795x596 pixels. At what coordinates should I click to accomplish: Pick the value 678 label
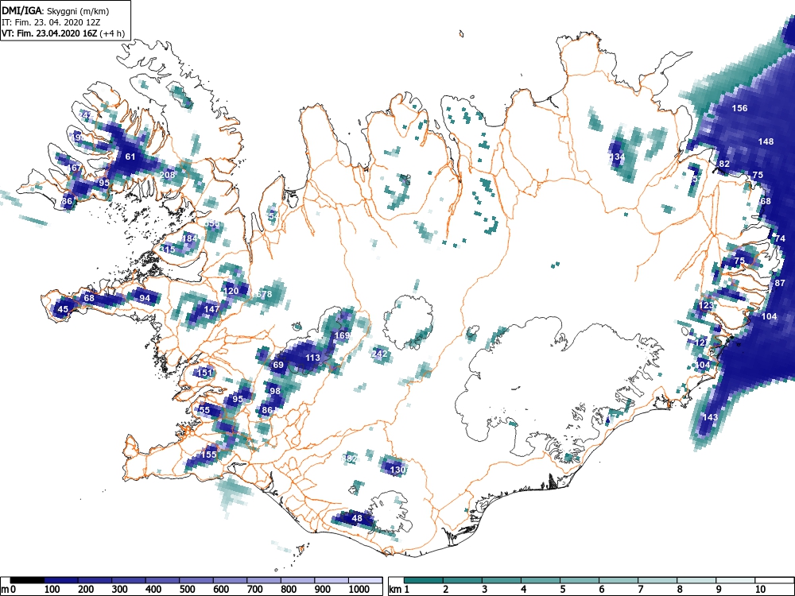tap(264, 294)
